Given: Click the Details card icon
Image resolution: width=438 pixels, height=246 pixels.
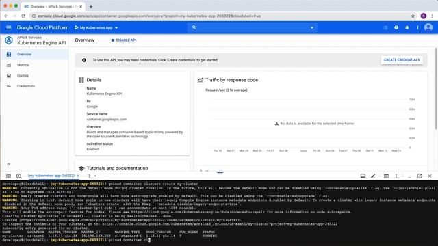Looking at the screenshot, I should (x=81, y=80).
